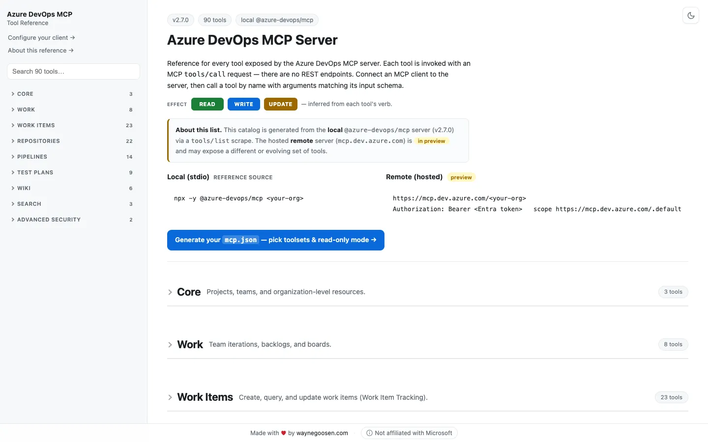Click the Authorization Bearer token line
Viewport: 708px width, 442px height.
(x=457, y=209)
